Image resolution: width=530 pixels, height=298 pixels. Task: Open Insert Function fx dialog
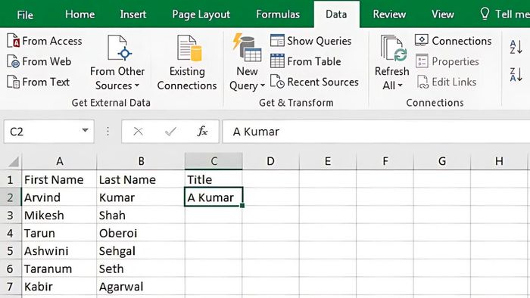coord(202,132)
